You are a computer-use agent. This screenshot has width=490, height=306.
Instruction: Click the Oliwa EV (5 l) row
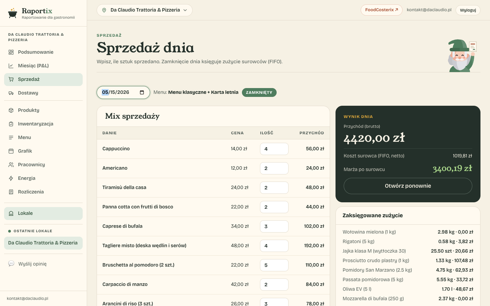(x=408, y=289)
